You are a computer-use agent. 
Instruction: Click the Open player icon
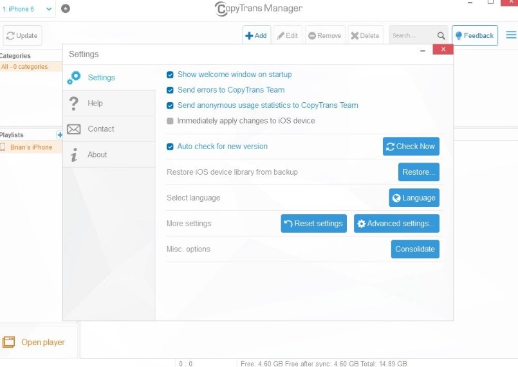pyautogui.click(x=9, y=342)
